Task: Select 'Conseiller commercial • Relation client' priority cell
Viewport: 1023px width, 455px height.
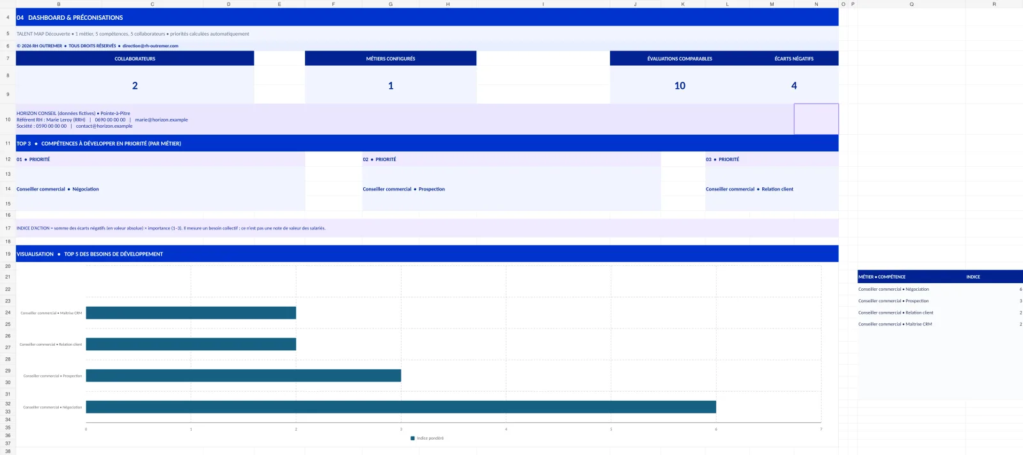Action: (772, 189)
